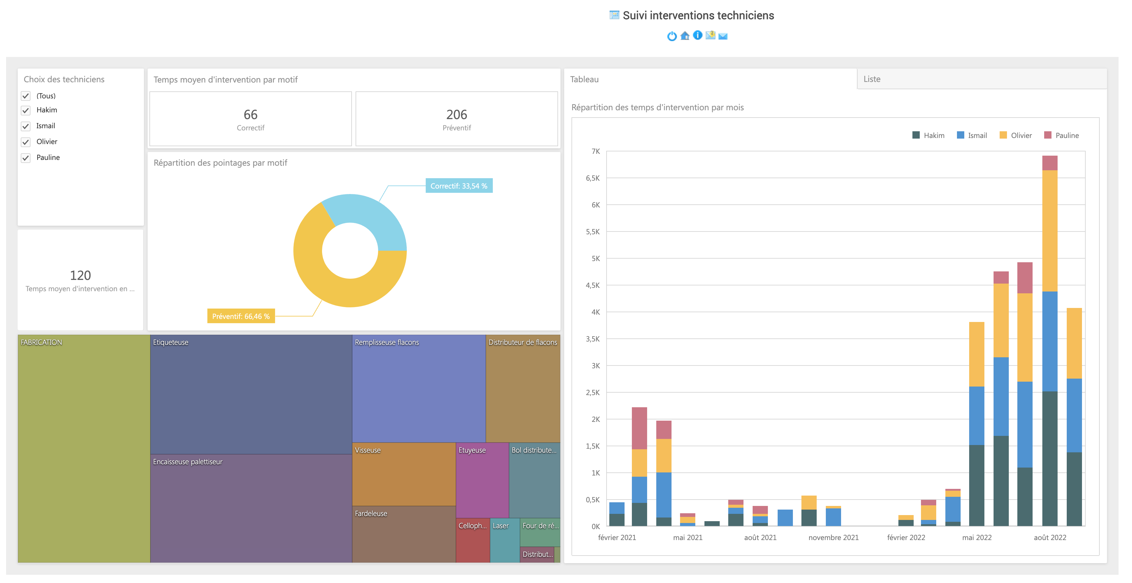Select the FABRICATION treemap block
Screen dimensions: 1132x583
click(84, 449)
